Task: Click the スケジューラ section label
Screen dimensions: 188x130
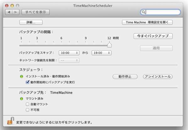Action: coord(31,70)
